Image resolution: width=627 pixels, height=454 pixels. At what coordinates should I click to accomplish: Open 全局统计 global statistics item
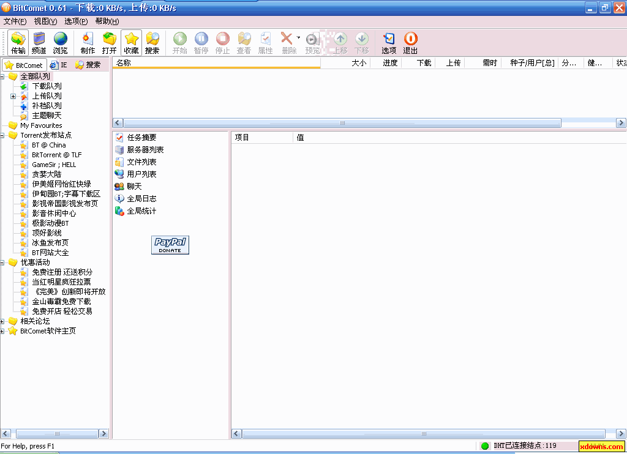[136, 211]
